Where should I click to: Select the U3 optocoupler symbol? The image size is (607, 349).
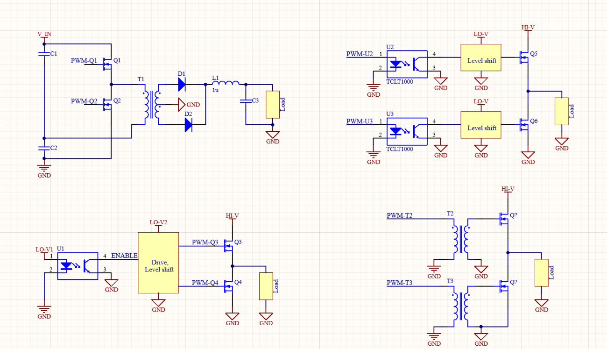[x=407, y=131]
